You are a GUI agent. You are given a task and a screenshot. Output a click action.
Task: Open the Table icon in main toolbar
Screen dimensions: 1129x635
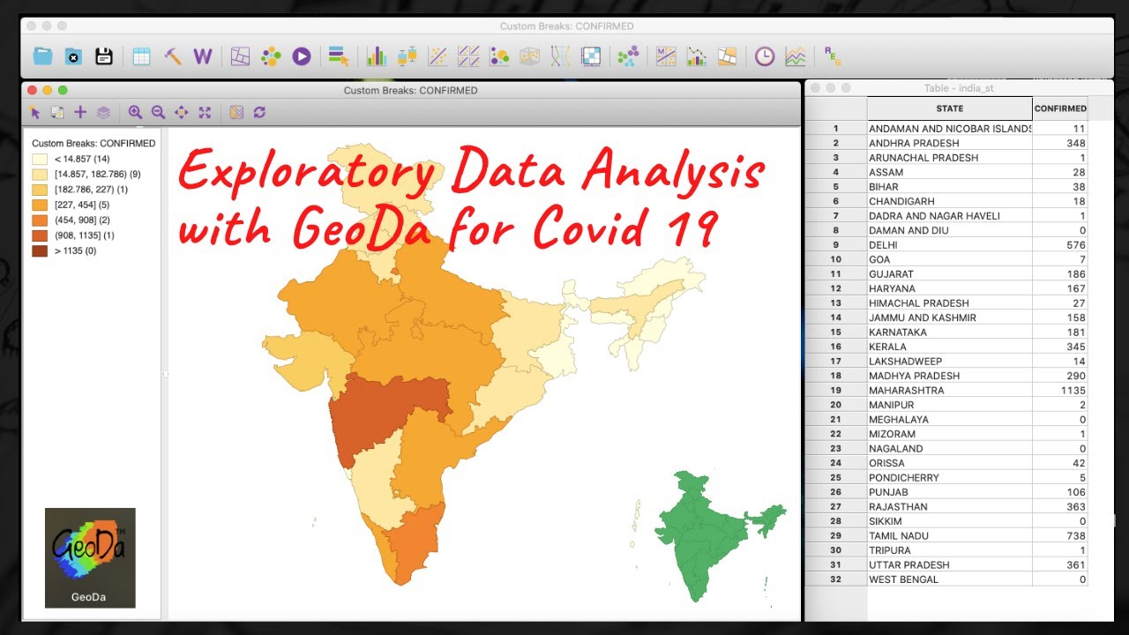[141, 56]
